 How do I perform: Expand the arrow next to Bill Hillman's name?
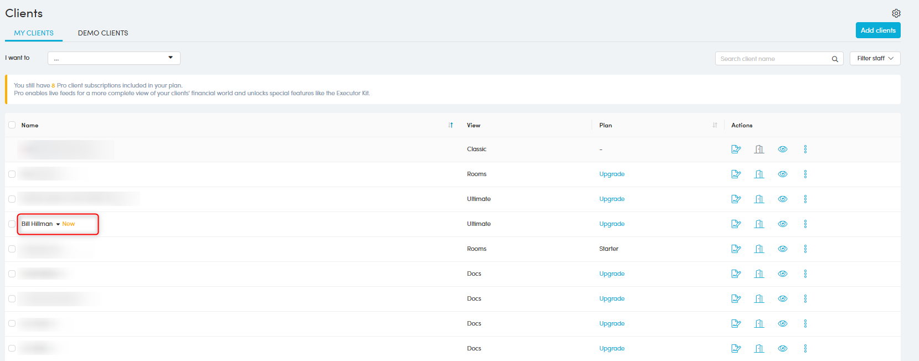coord(58,224)
